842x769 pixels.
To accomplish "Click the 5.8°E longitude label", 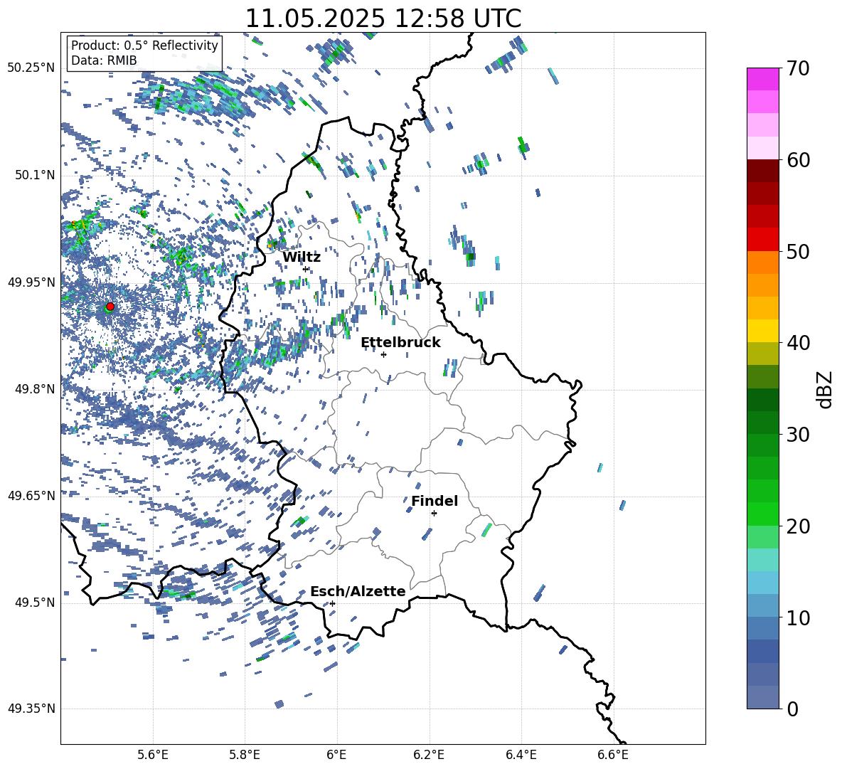I will (x=245, y=755).
